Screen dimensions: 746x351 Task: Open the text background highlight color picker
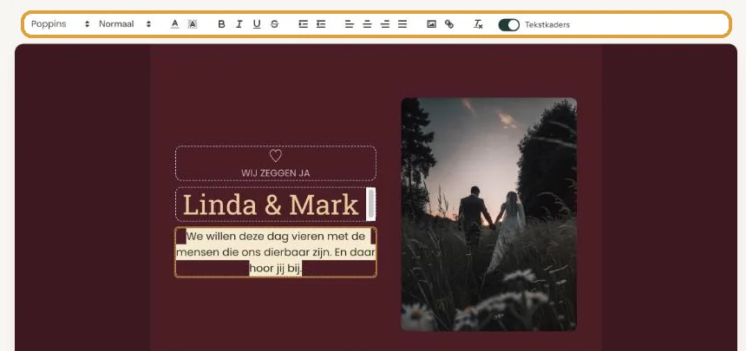pos(193,23)
